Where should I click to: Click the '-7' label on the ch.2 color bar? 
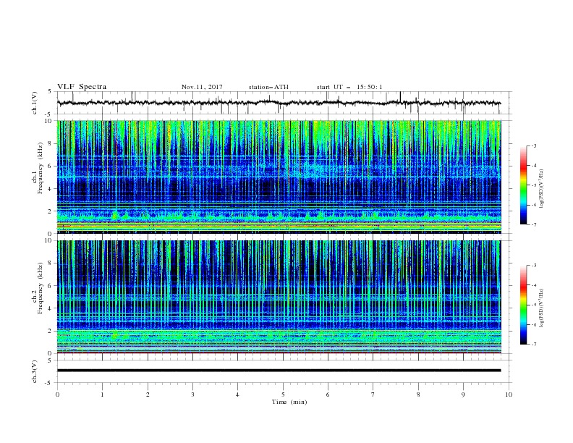(x=533, y=345)
